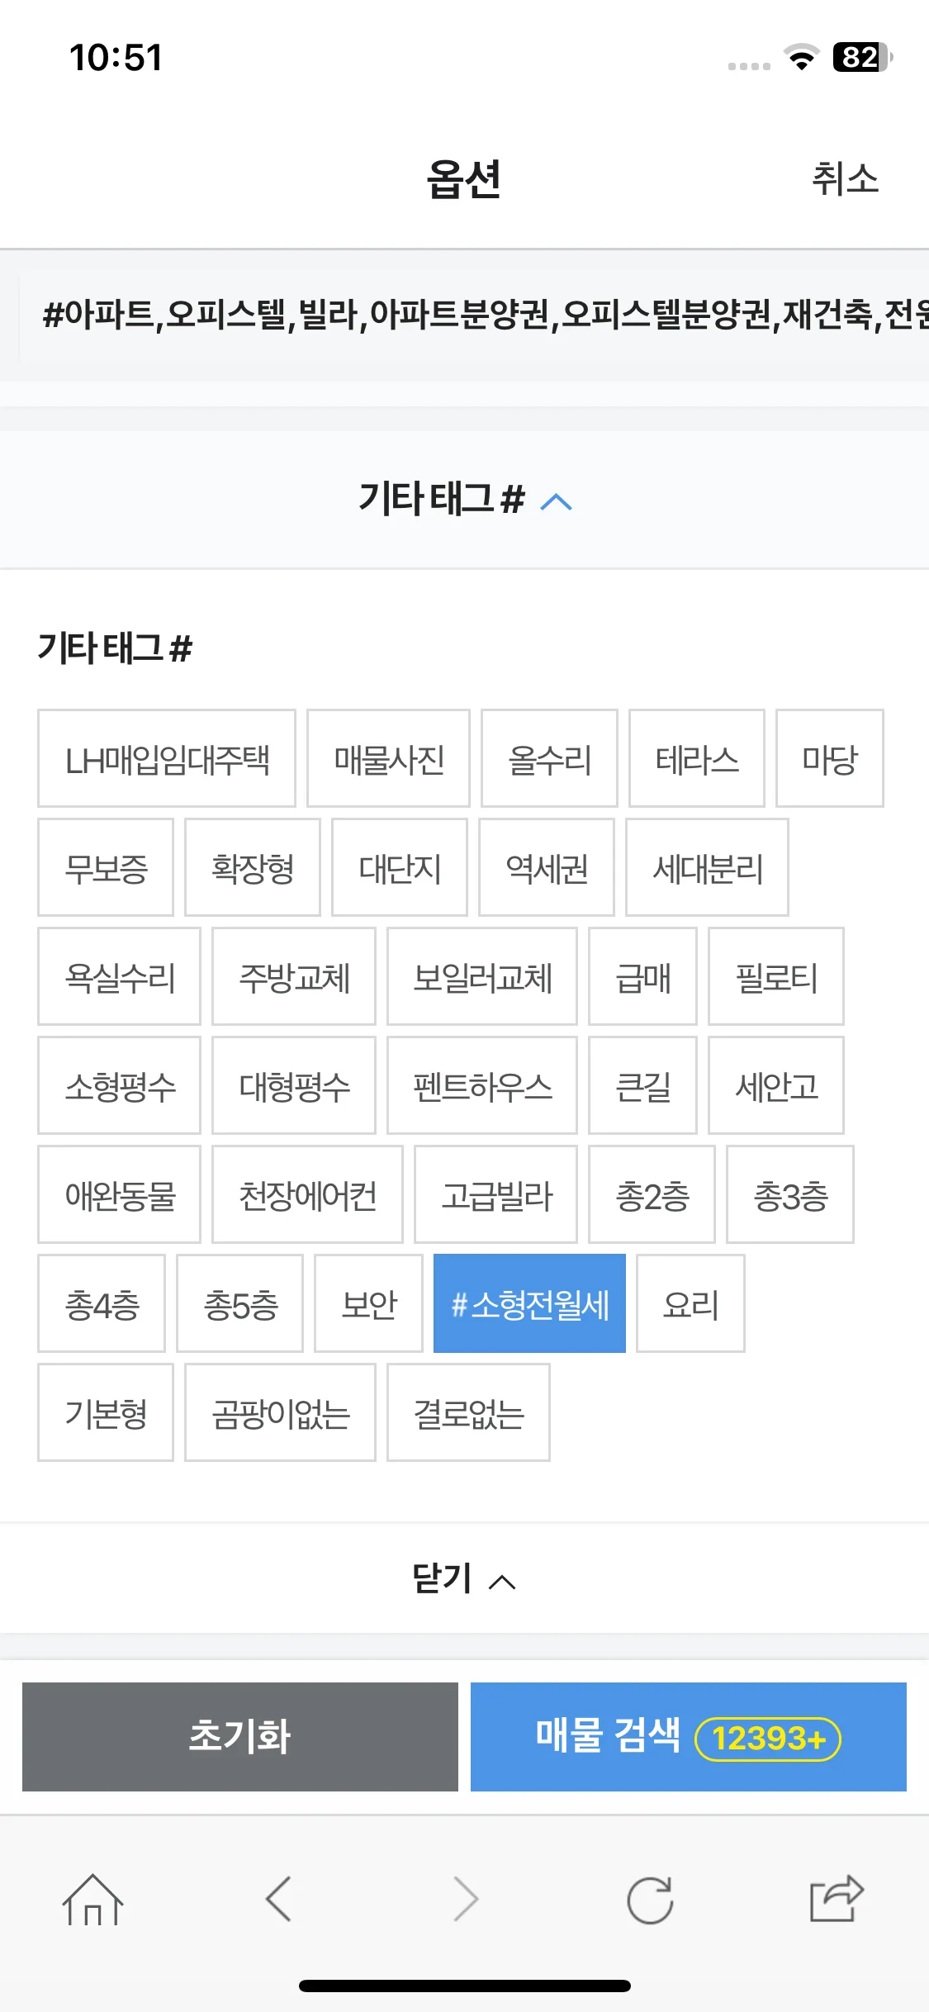
Task: Go back with the left arrow icon
Action: pyautogui.click(x=279, y=1899)
